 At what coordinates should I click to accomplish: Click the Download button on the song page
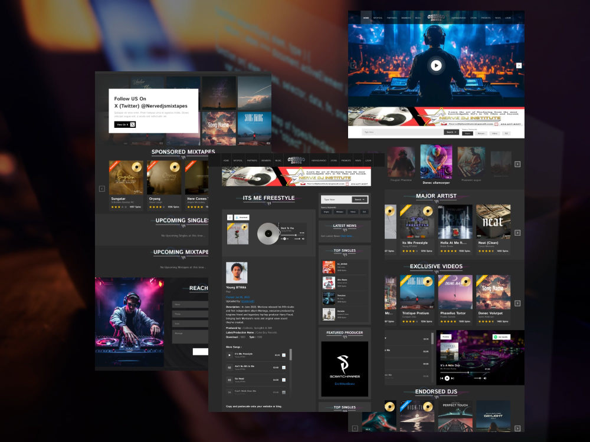click(241, 217)
